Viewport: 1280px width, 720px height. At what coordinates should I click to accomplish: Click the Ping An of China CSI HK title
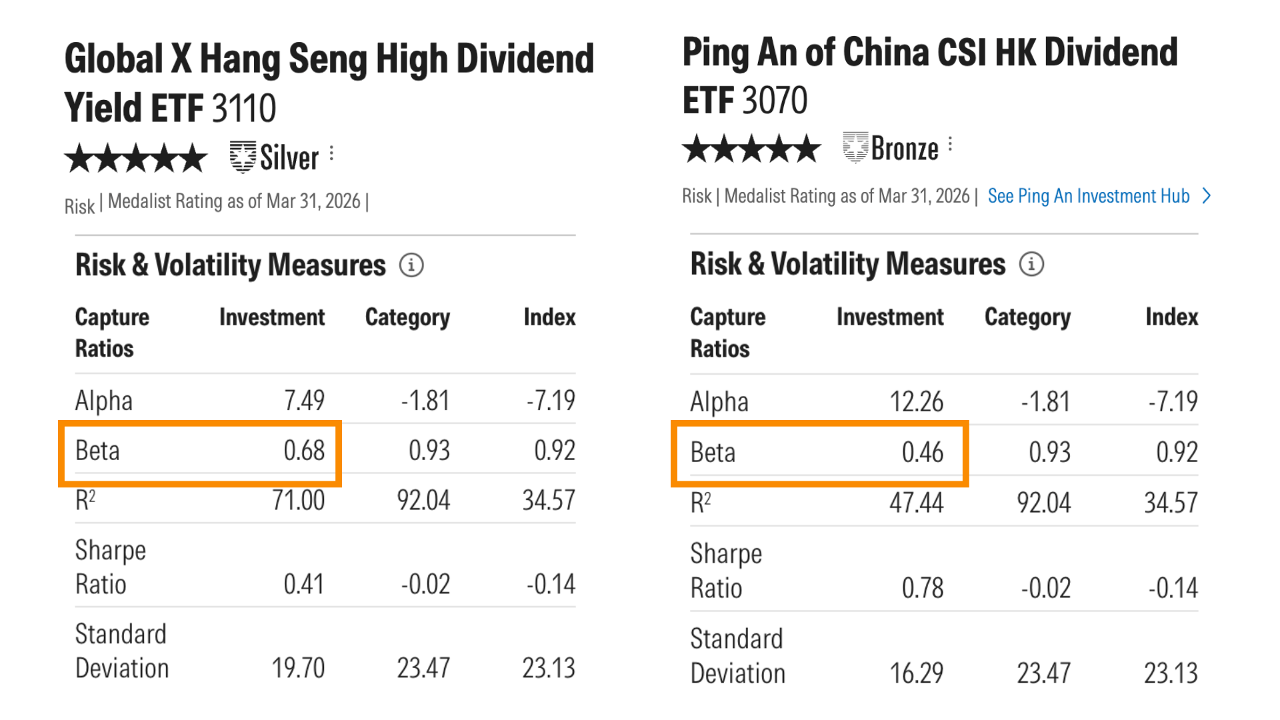[x=930, y=76]
